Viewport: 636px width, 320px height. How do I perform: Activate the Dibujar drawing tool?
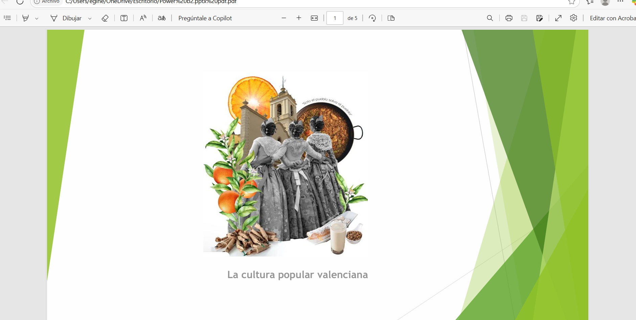coord(66,18)
